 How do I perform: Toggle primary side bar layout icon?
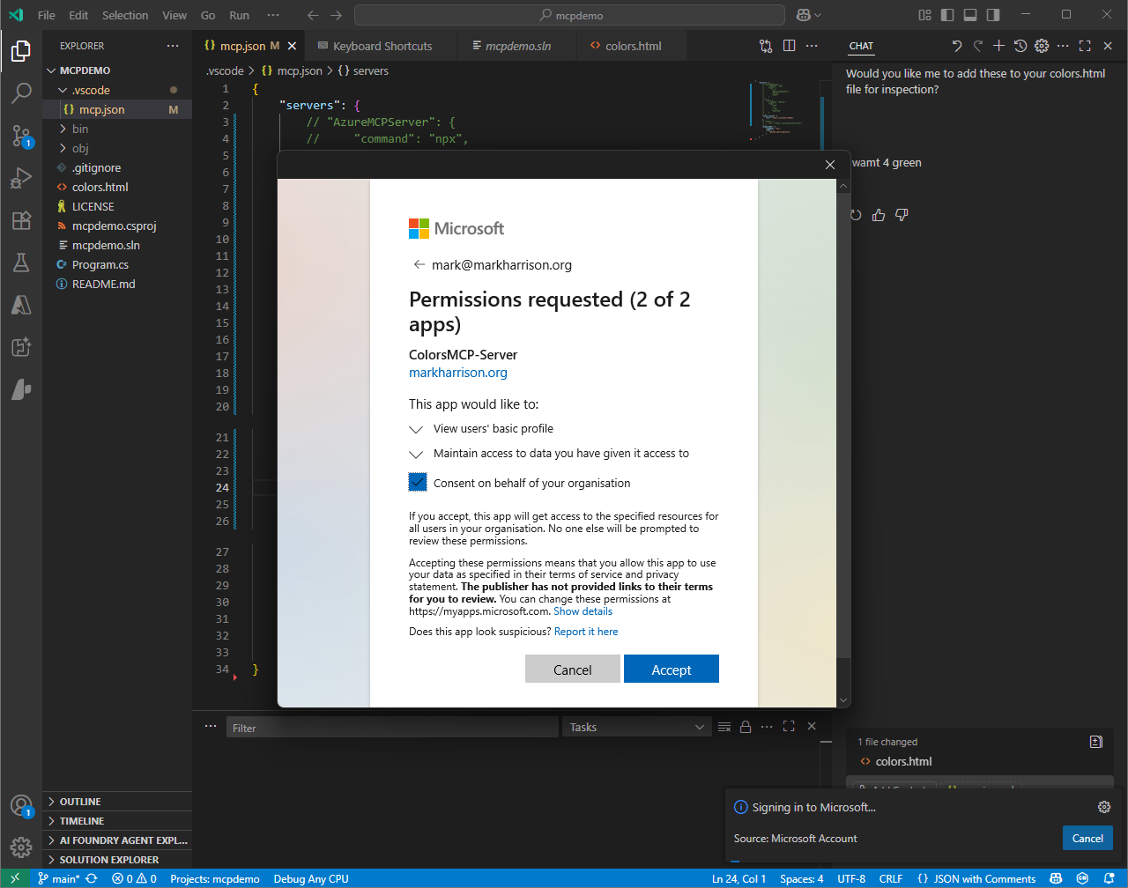947,15
